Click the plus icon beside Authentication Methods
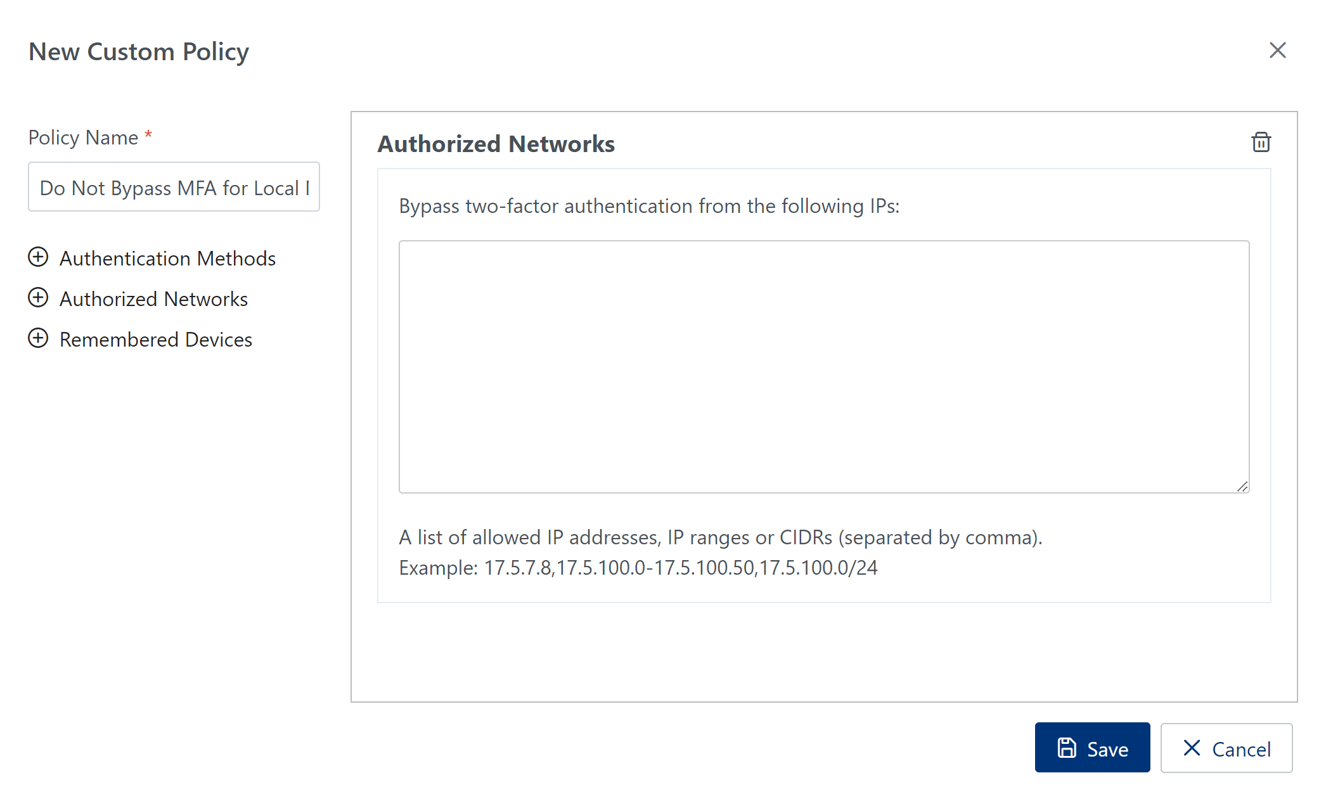Viewport: 1326px width, 799px height. tap(38, 257)
